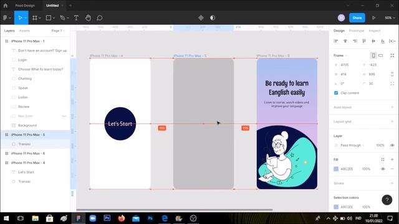Switch to the Prototype tab
The height and width of the screenshot is (224, 399).
click(x=356, y=30)
